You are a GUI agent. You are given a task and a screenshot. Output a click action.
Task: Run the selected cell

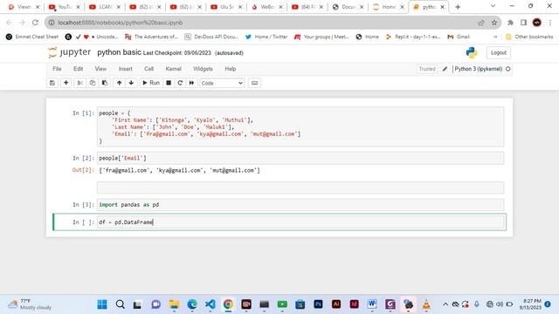pos(151,83)
